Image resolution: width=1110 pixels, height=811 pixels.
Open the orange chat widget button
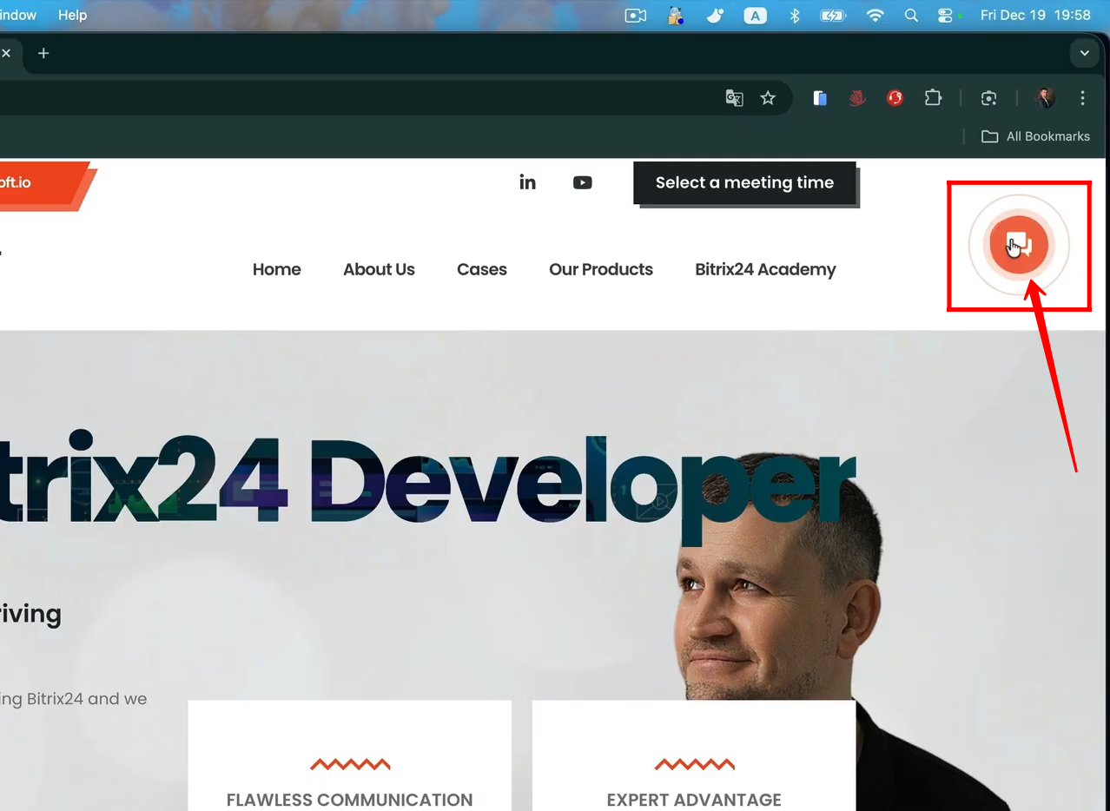tap(1018, 245)
